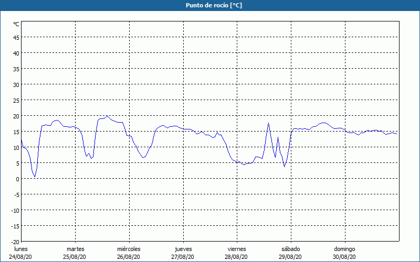Pick the jueves 27/08/20 date label
Image resolution: width=420 pixels, height=262 pixels.
[x=183, y=253]
